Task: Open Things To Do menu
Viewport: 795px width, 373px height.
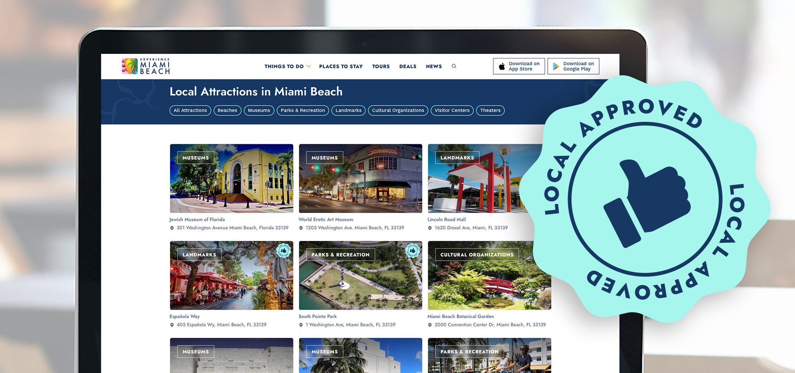Action: 284,66
